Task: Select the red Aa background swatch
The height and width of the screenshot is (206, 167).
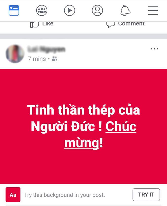Action: click(13, 195)
